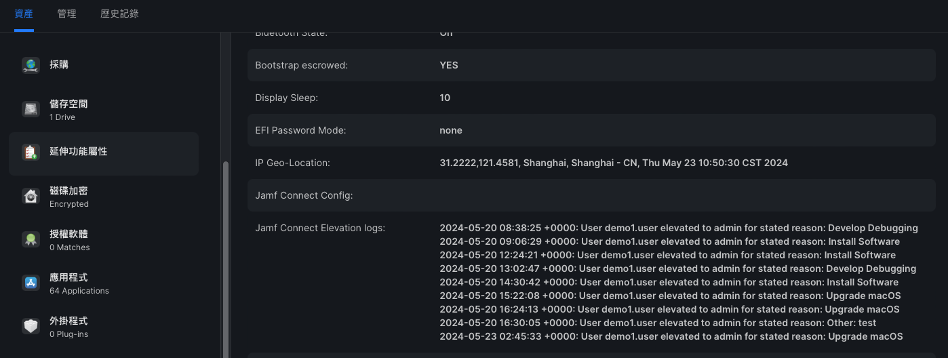Click the 授權軟體 licensed software ribbon icon
This screenshot has height=358, width=948.
(31, 239)
